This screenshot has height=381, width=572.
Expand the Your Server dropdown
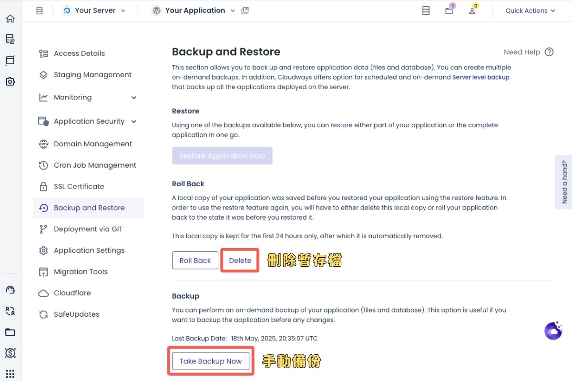point(123,10)
